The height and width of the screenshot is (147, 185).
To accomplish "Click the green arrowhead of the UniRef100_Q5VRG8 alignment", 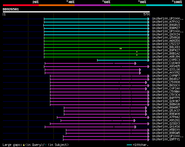I will (x=149, y=38).
